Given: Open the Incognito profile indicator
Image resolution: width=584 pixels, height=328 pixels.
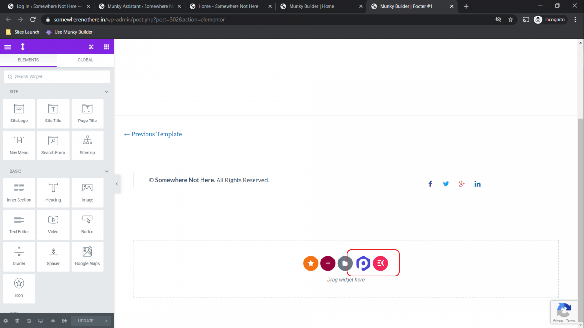Looking at the screenshot, I should [550, 20].
